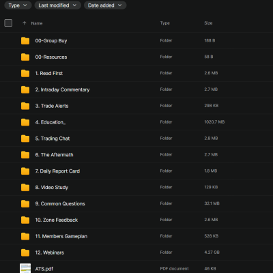Select the 12. Webinars folder name
Screen dimensions: 273x273
[x=50, y=253]
